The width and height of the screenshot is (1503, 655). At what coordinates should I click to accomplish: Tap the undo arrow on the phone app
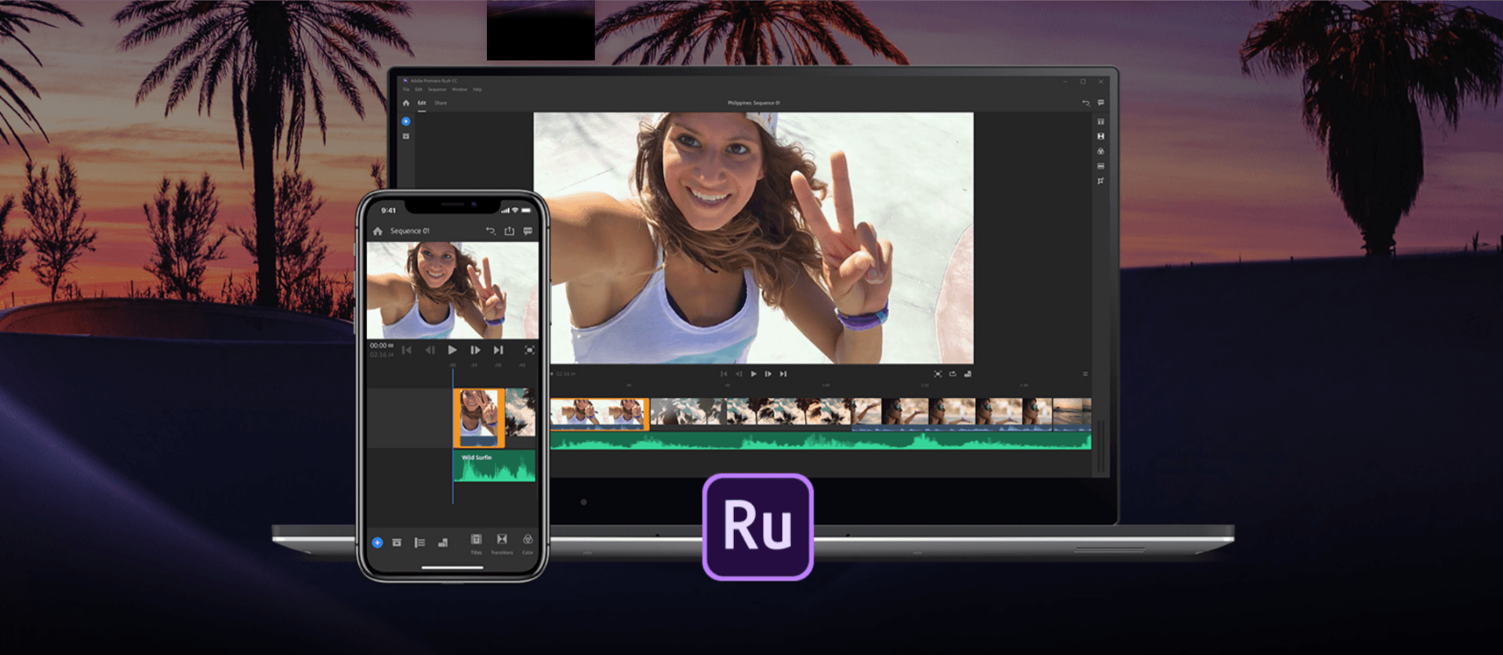coord(491,231)
